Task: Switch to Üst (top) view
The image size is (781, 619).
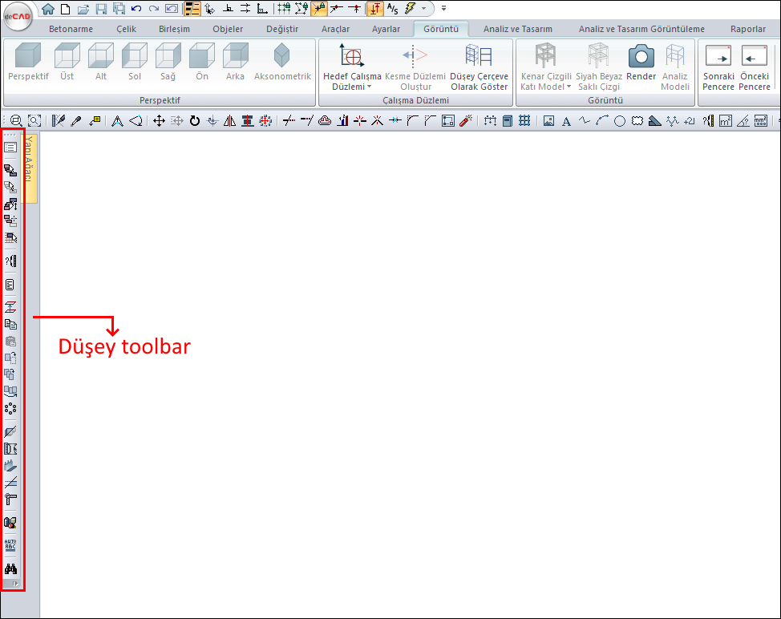Action: [67, 62]
